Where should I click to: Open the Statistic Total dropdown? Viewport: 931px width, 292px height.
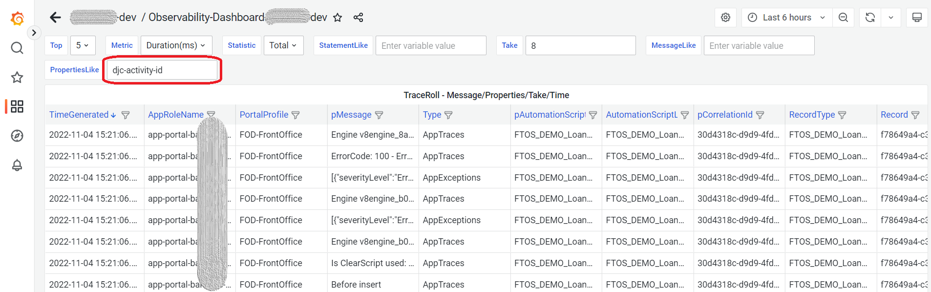pyautogui.click(x=283, y=45)
